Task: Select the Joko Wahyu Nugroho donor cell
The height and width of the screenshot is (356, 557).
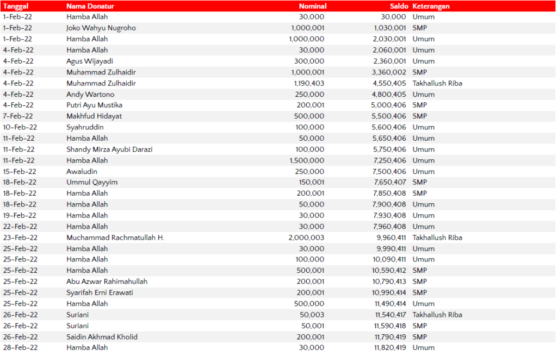Action: tap(101, 28)
